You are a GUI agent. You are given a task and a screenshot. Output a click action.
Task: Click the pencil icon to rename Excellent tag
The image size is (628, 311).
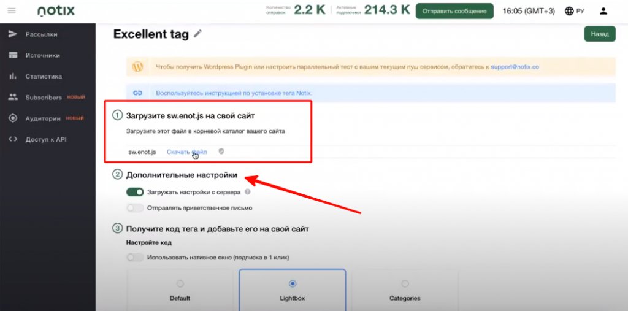click(x=197, y=34)
